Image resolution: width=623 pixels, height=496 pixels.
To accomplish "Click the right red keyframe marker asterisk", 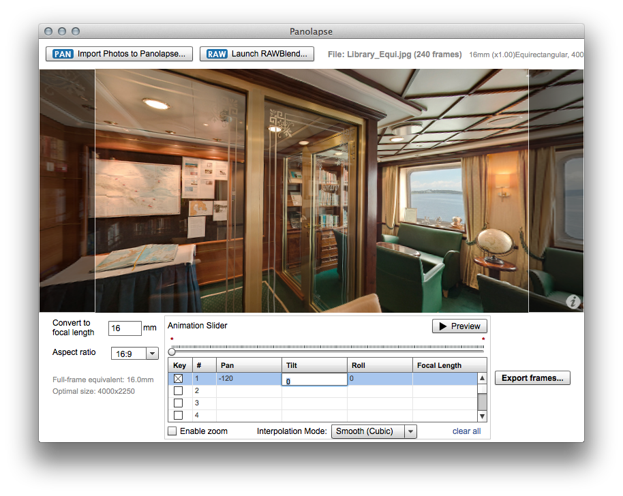I will click(x=483, y=339).
